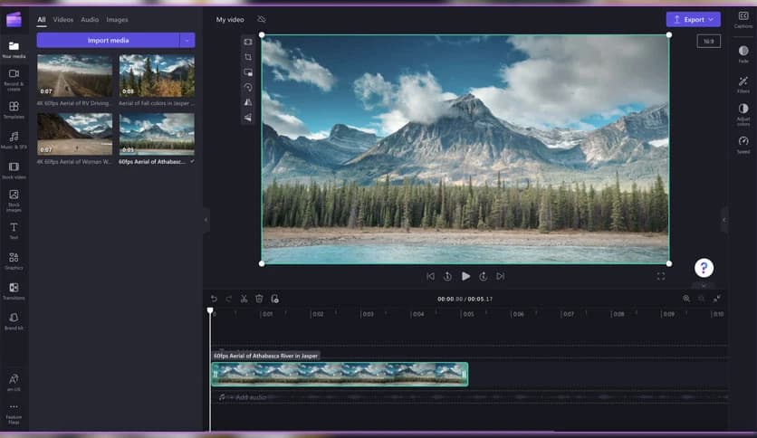Expand the Import media dropdown arrow
The height and width of the screenshot is (438, 757).
(187, 40)
